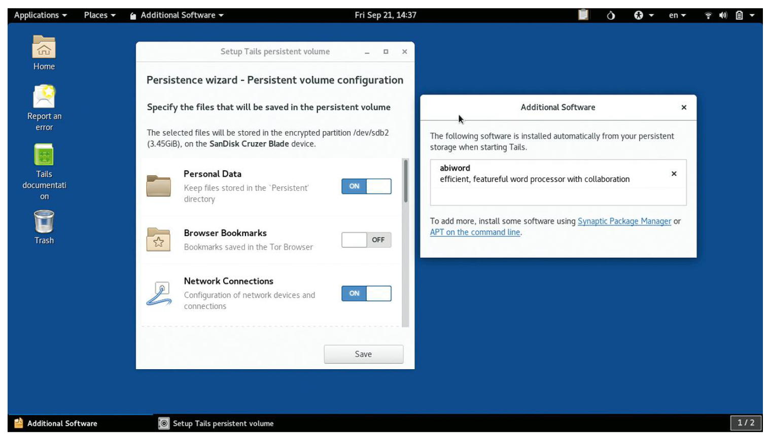
Task: Open the Home desktop icon
Action: pos(44,48)
